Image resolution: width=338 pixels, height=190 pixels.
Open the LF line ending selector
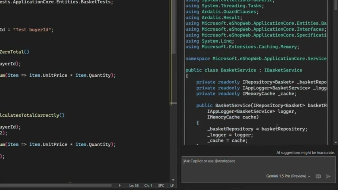coord(172,186)
